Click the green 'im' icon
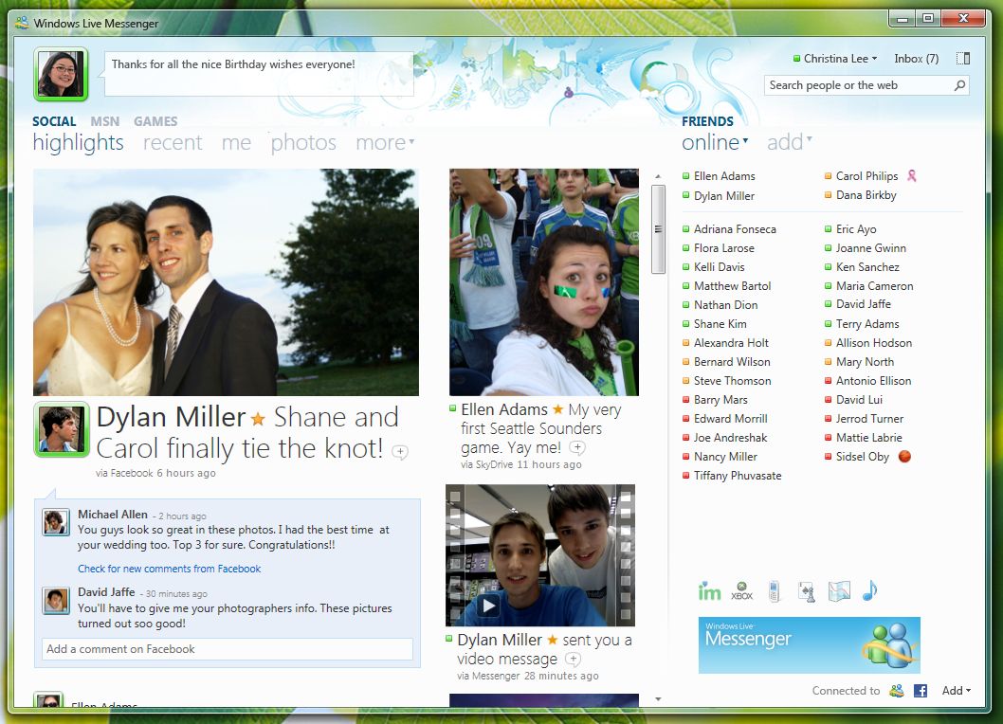 [x=709, y=591]
